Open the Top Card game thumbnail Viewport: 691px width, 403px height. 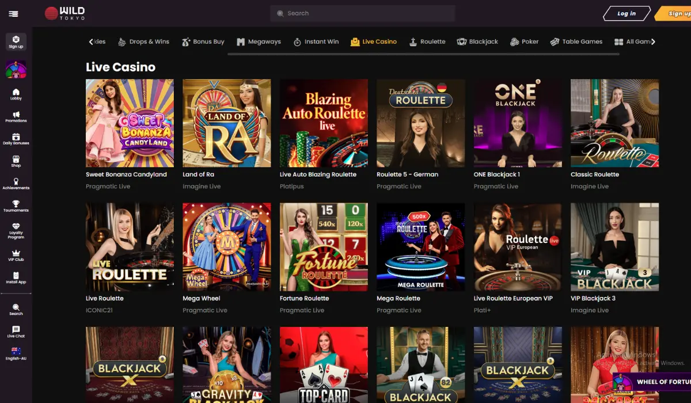324,365
